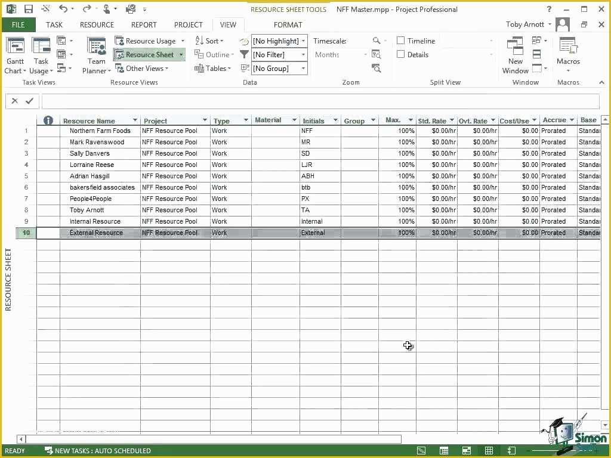Enable the Timeline checkbox

[x=400, y=41]
